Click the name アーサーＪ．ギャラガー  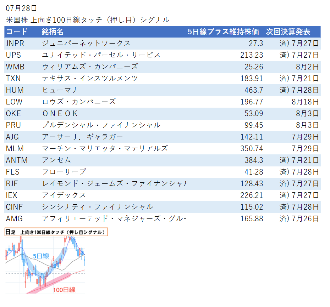(x=82, y=137)
